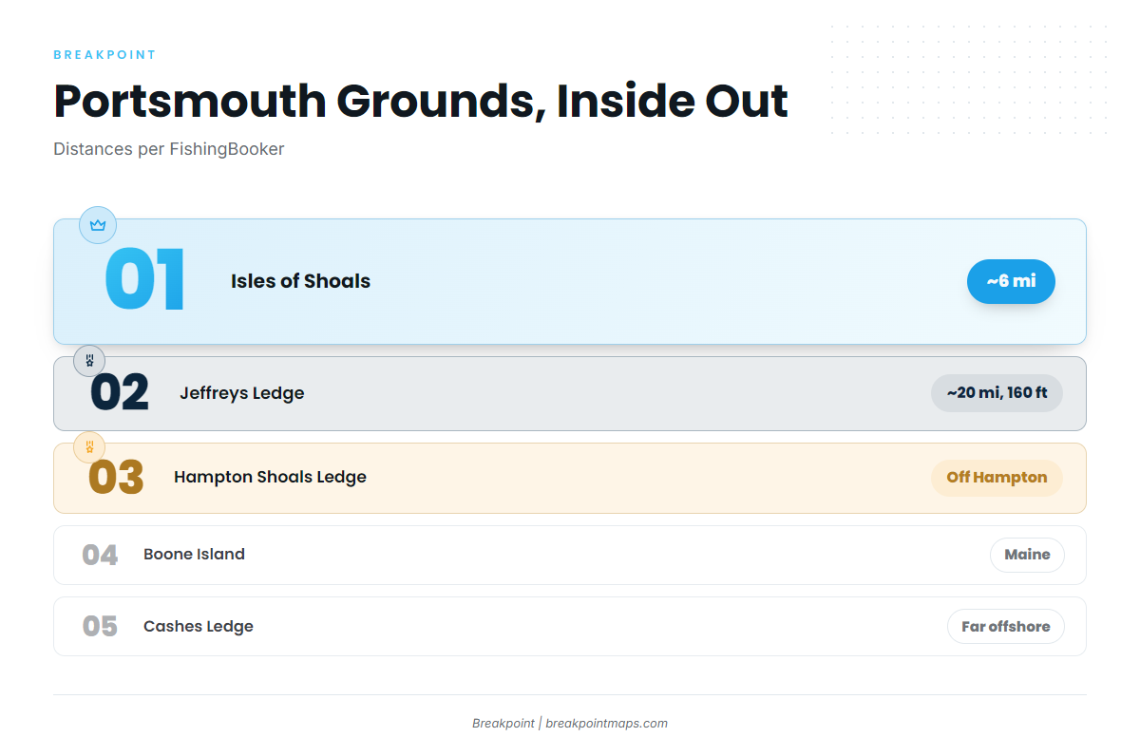The image size is (1140, 756).
Task: Click the Hampton Shoals Ledge title
Action: [x=270, y=477]
